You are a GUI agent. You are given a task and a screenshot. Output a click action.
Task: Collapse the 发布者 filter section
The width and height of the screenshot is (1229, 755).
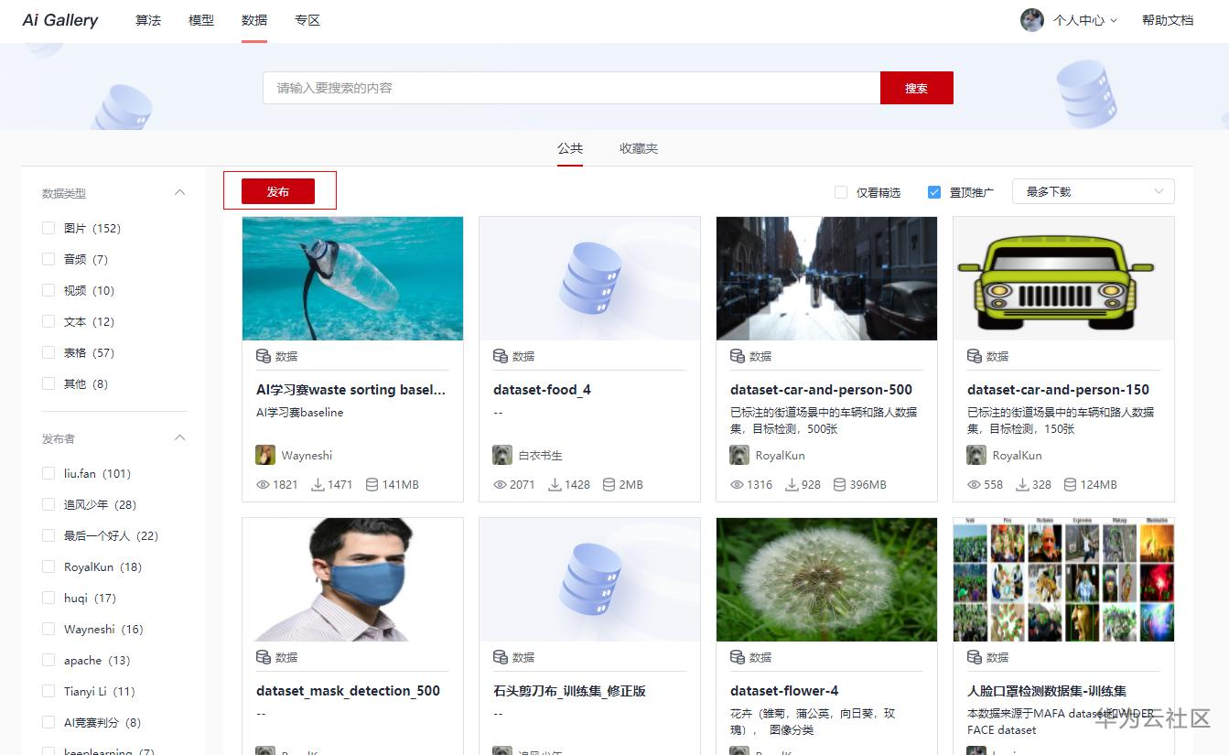pos(179,438)
